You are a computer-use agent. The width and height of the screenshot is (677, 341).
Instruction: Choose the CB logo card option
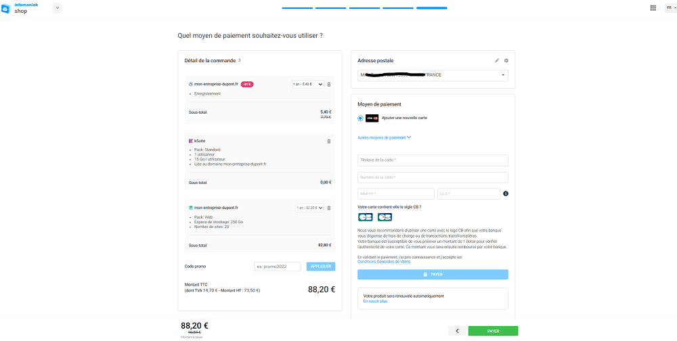[x=366, y=217]
